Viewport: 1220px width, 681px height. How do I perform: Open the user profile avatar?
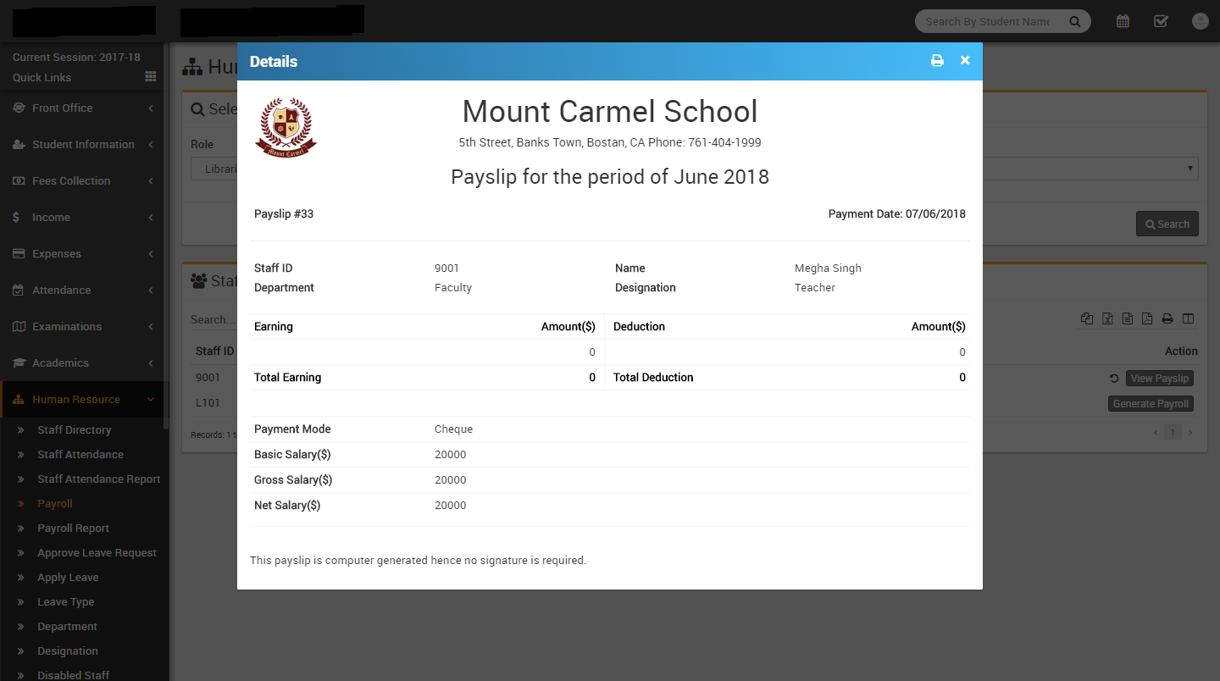1200,21
